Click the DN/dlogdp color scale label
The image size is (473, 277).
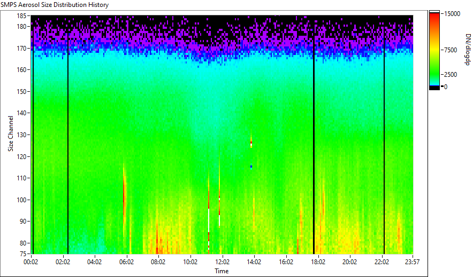tap(468, 49)
